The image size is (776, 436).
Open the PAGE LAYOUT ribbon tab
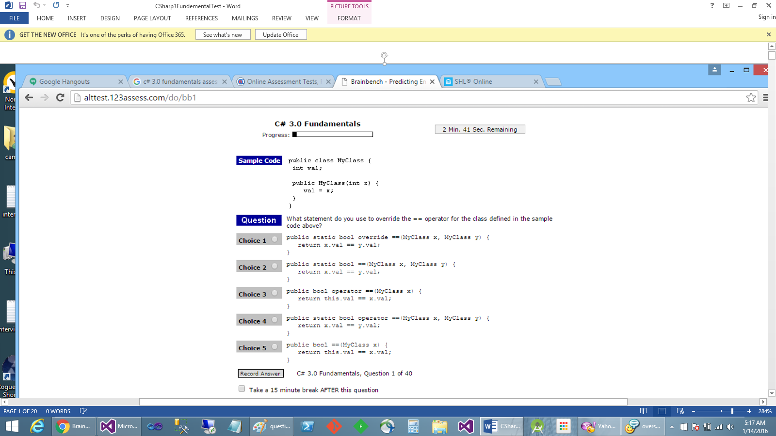(152, 18)
